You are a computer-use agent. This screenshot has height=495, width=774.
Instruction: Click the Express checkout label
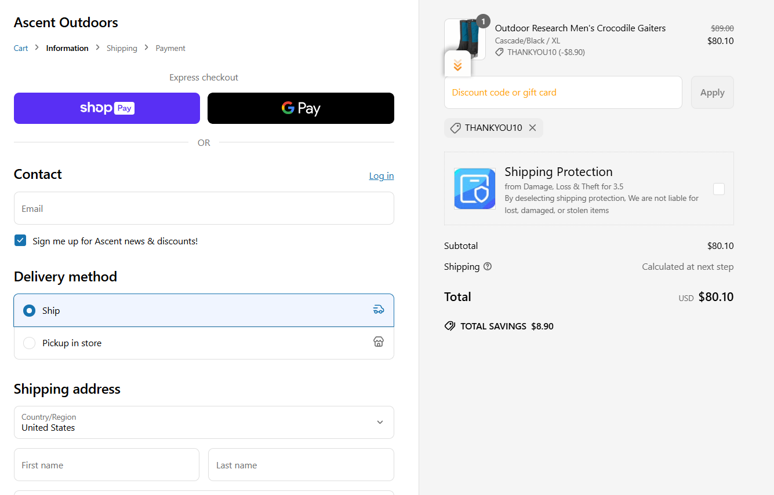[204, 78]
